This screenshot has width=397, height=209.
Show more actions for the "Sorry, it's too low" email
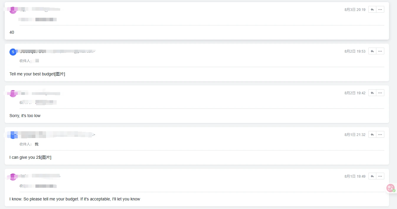click(380, 93)
